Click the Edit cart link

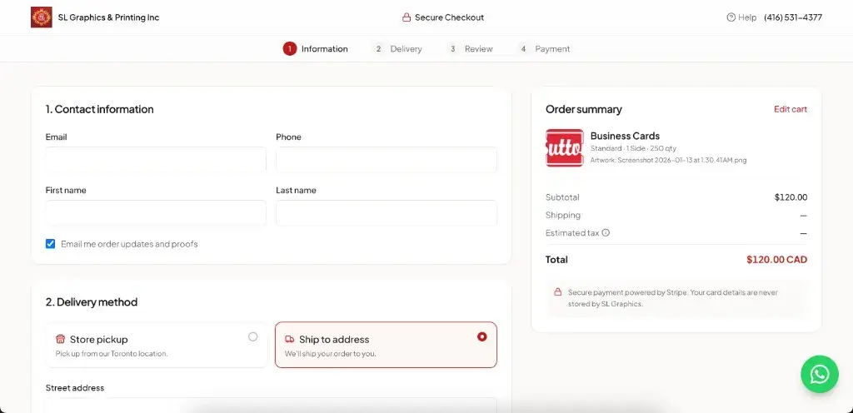[x=791, y=109]
